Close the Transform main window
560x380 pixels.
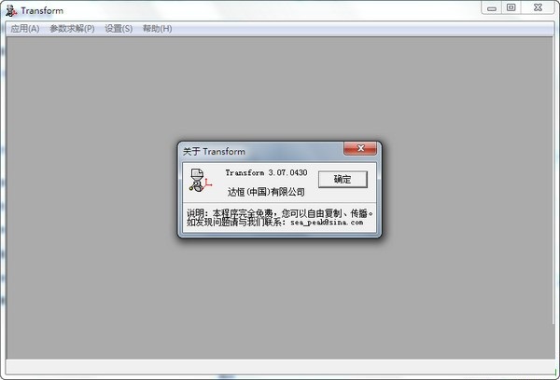(x=538, y=7)
